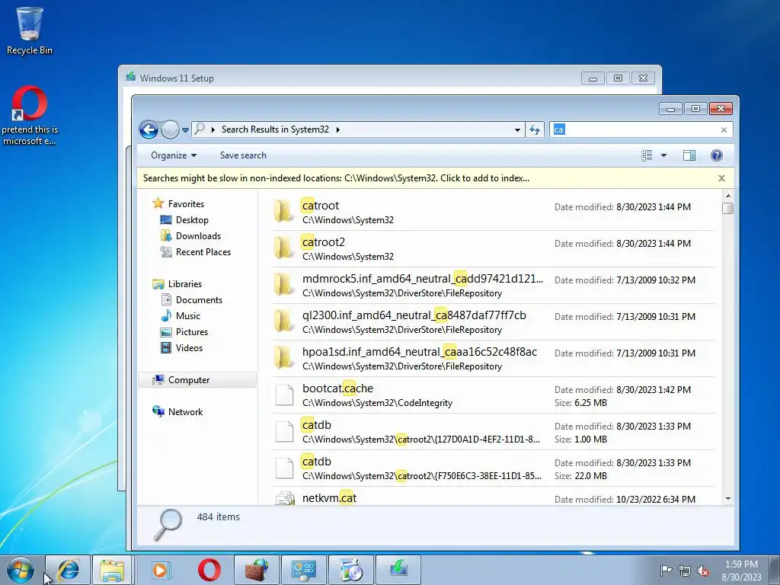The height and width of the screenshot is (585, 780).
Task: Clear the search box with the X
Action: click(724, 129)
